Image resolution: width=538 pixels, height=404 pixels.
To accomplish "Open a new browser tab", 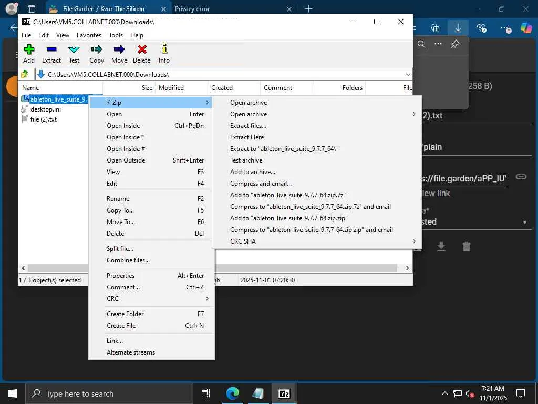I will [308, 8].
